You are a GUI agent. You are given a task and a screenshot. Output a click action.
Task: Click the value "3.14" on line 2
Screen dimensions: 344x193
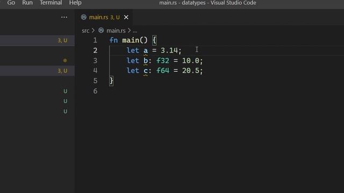(x=169, y=50)
